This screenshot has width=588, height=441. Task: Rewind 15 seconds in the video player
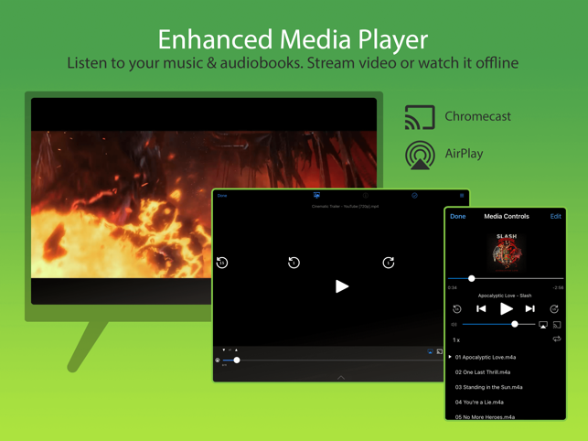click(222, 263)
